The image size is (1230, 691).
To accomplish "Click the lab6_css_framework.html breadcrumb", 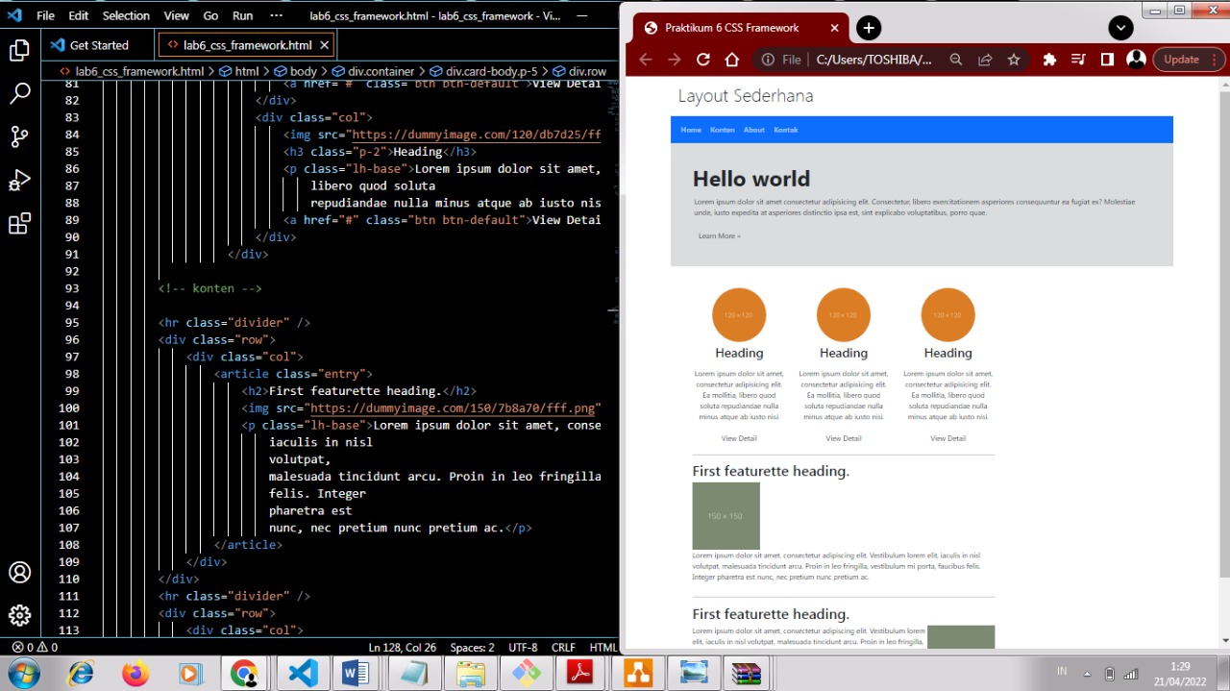I will point(132,71).
